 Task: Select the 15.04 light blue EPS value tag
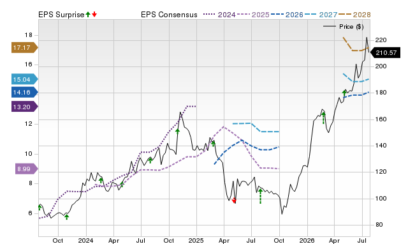pyautogui.click(x=24, y=79)
